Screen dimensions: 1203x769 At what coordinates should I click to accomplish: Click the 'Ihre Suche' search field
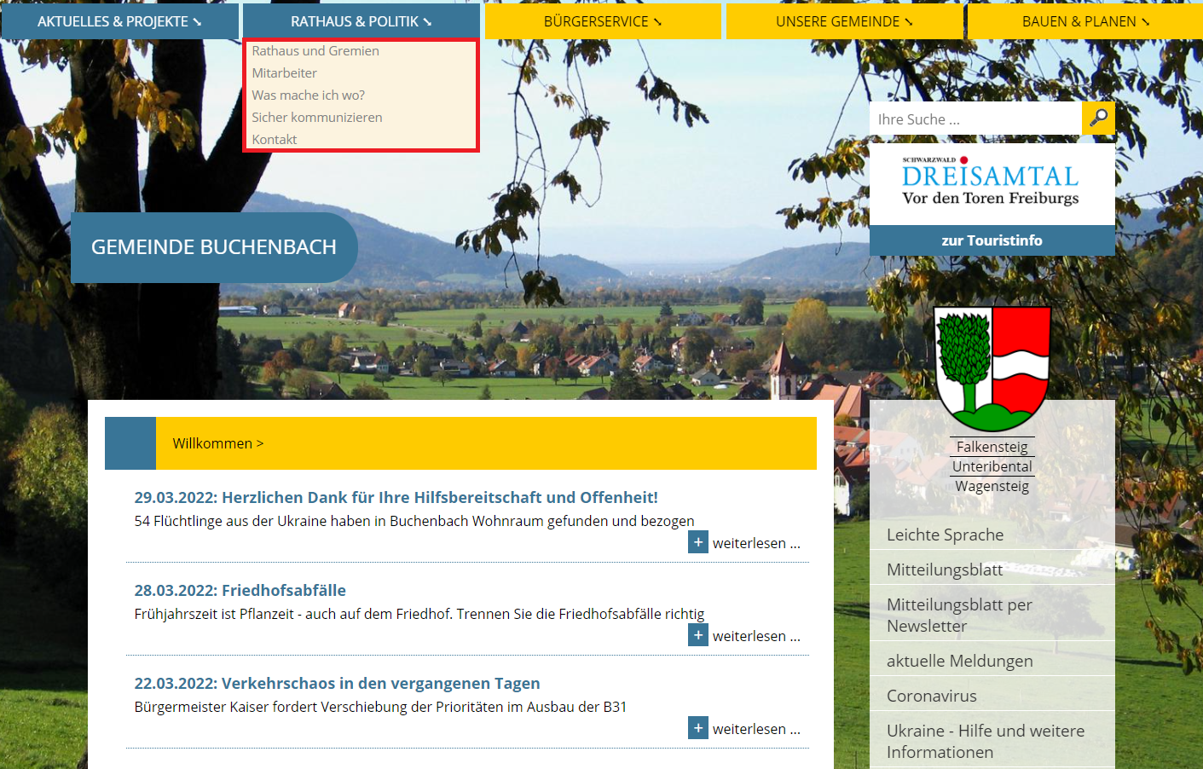pyautogui.click(x=975, y=119)
